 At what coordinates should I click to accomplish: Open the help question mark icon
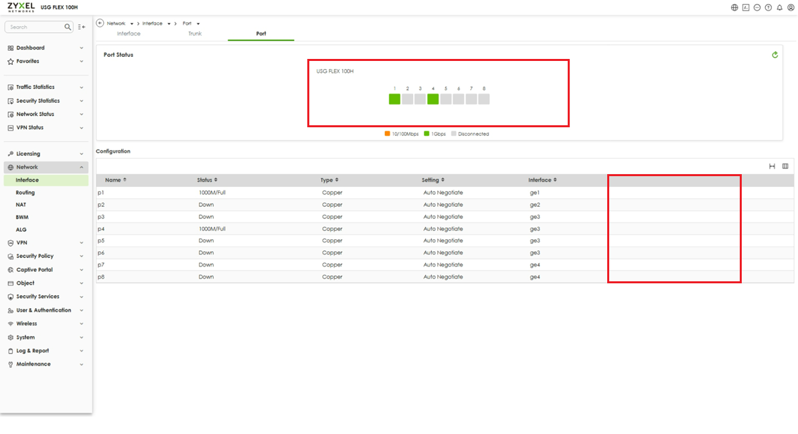[768, 7]
